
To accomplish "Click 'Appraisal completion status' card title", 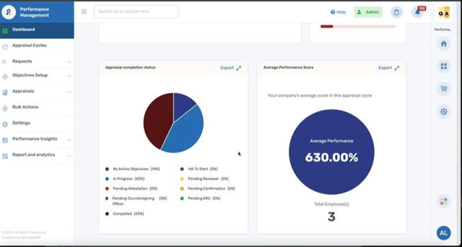I will [130, 67].
